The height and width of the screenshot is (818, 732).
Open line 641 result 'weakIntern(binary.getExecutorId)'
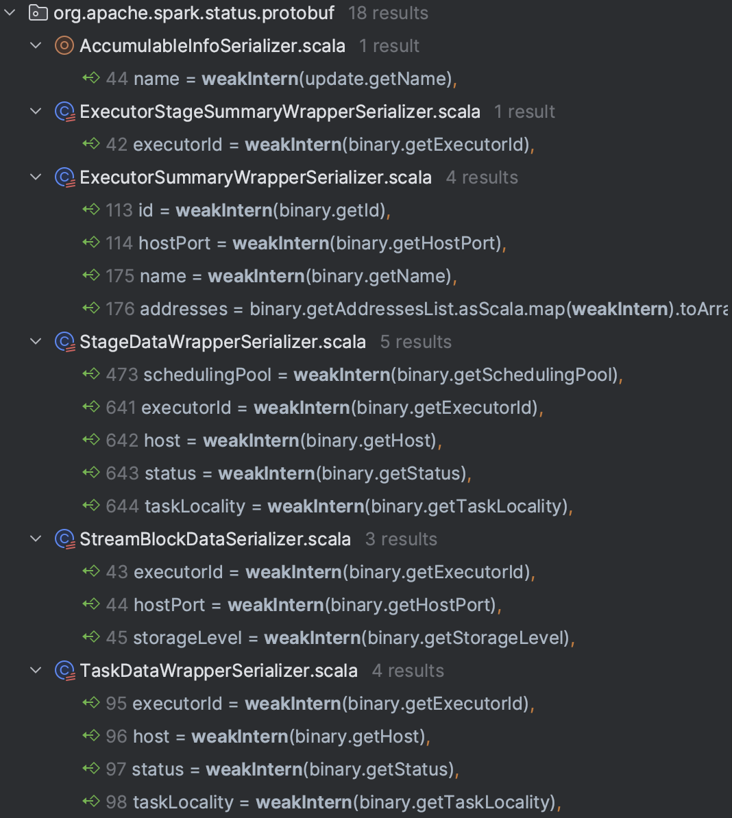[342, 408]
